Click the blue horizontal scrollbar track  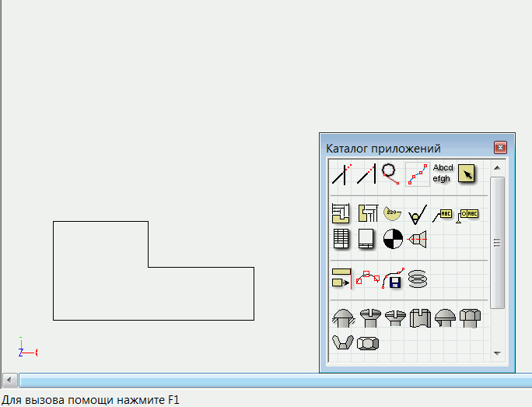(275, 380)
